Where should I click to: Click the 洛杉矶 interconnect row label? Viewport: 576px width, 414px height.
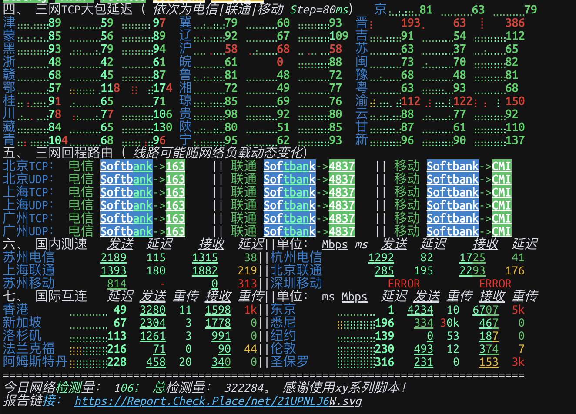22,336
